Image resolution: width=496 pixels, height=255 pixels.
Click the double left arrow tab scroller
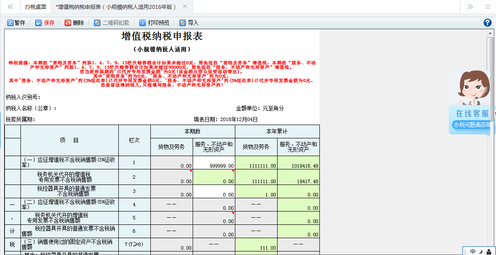point(10,7)
